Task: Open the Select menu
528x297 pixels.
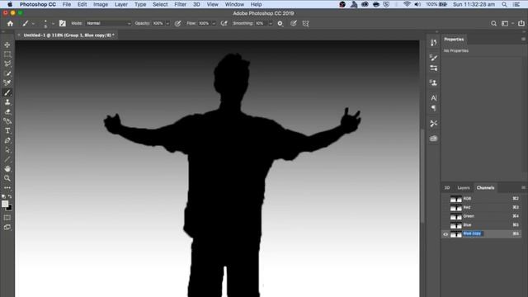Action: coord(160,4)
